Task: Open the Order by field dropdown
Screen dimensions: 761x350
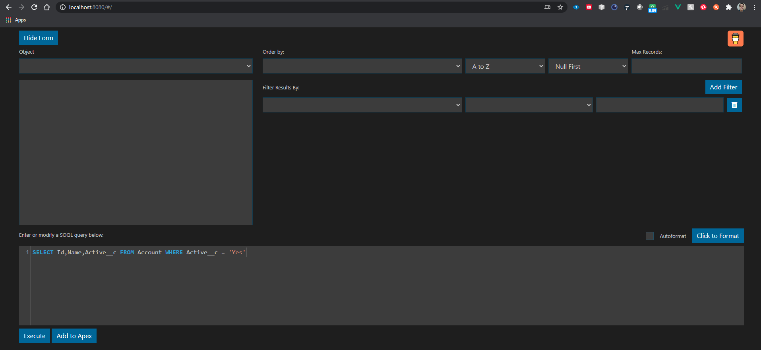Action: [362, 66]
